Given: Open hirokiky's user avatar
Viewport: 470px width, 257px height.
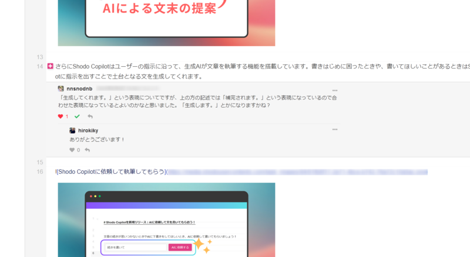Looking at the screenshot, I should [72, 131].
